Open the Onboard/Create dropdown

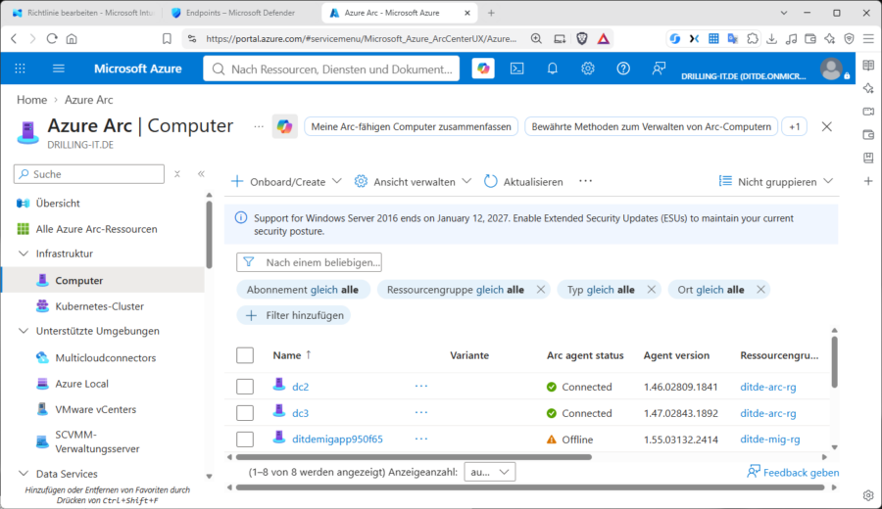coord(286,181)
